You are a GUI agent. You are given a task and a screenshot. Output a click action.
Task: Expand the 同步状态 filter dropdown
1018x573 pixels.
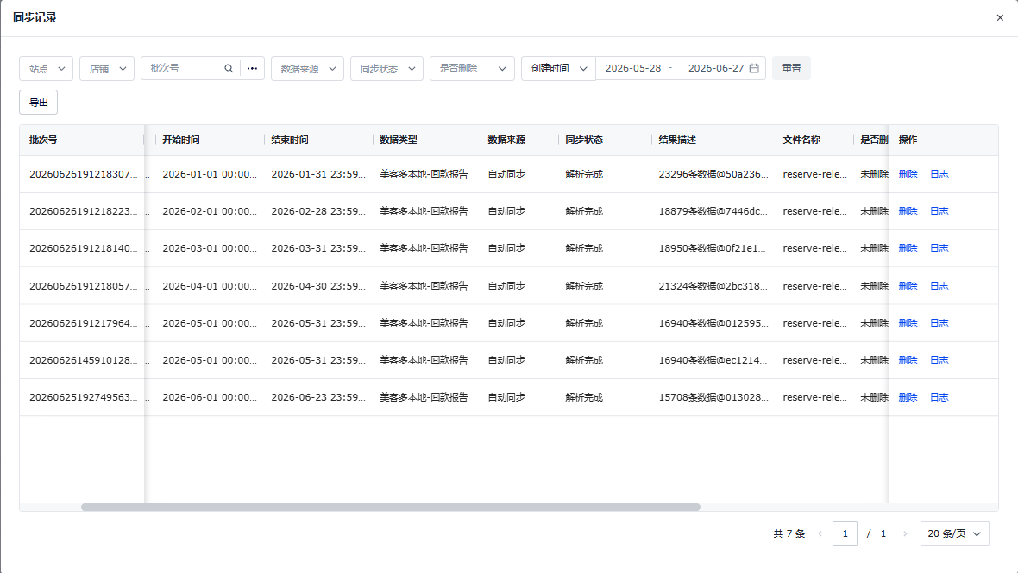(387, 68)
